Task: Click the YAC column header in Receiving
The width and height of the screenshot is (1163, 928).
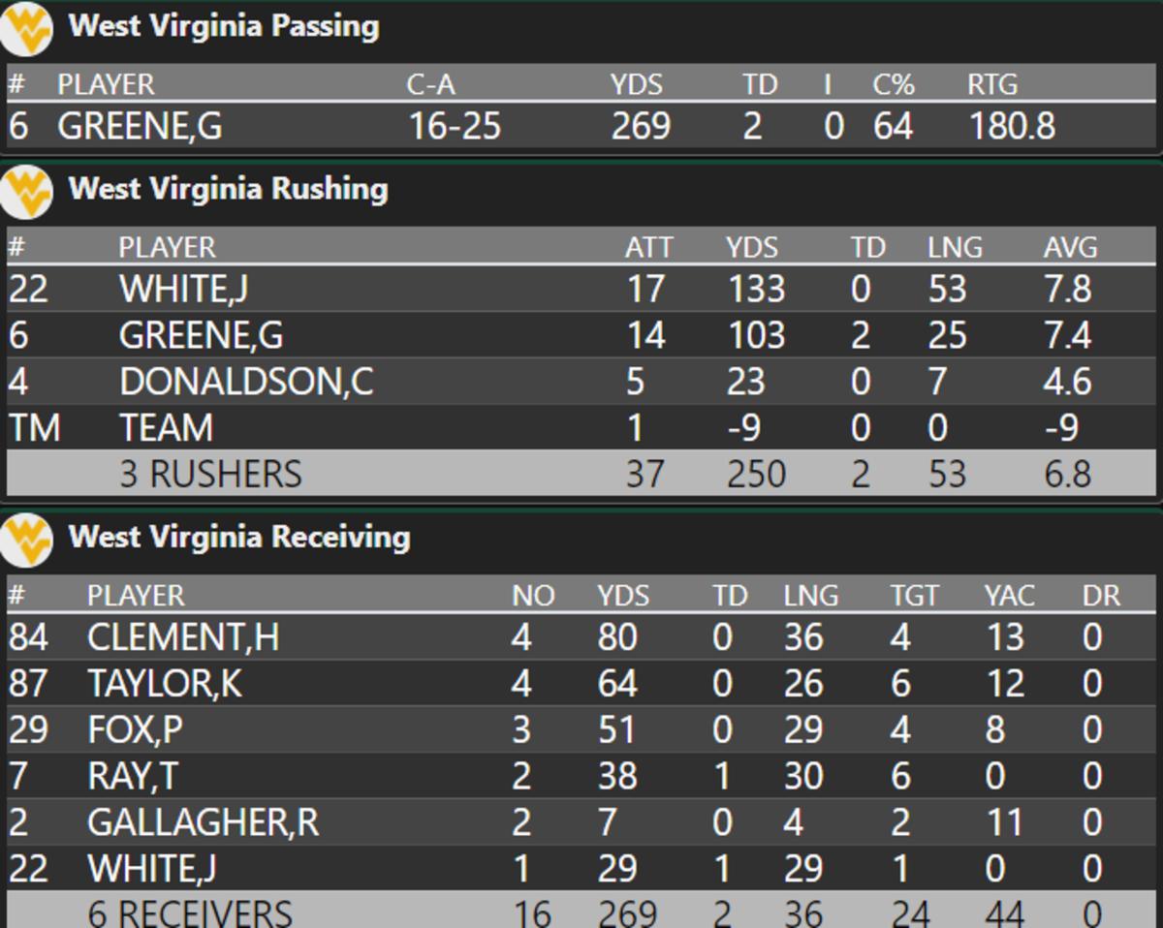Action: click(1008, 596)
